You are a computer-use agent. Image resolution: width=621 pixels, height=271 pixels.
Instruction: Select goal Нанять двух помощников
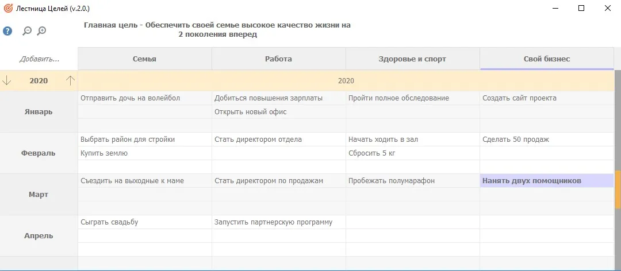tap(531, 181)
